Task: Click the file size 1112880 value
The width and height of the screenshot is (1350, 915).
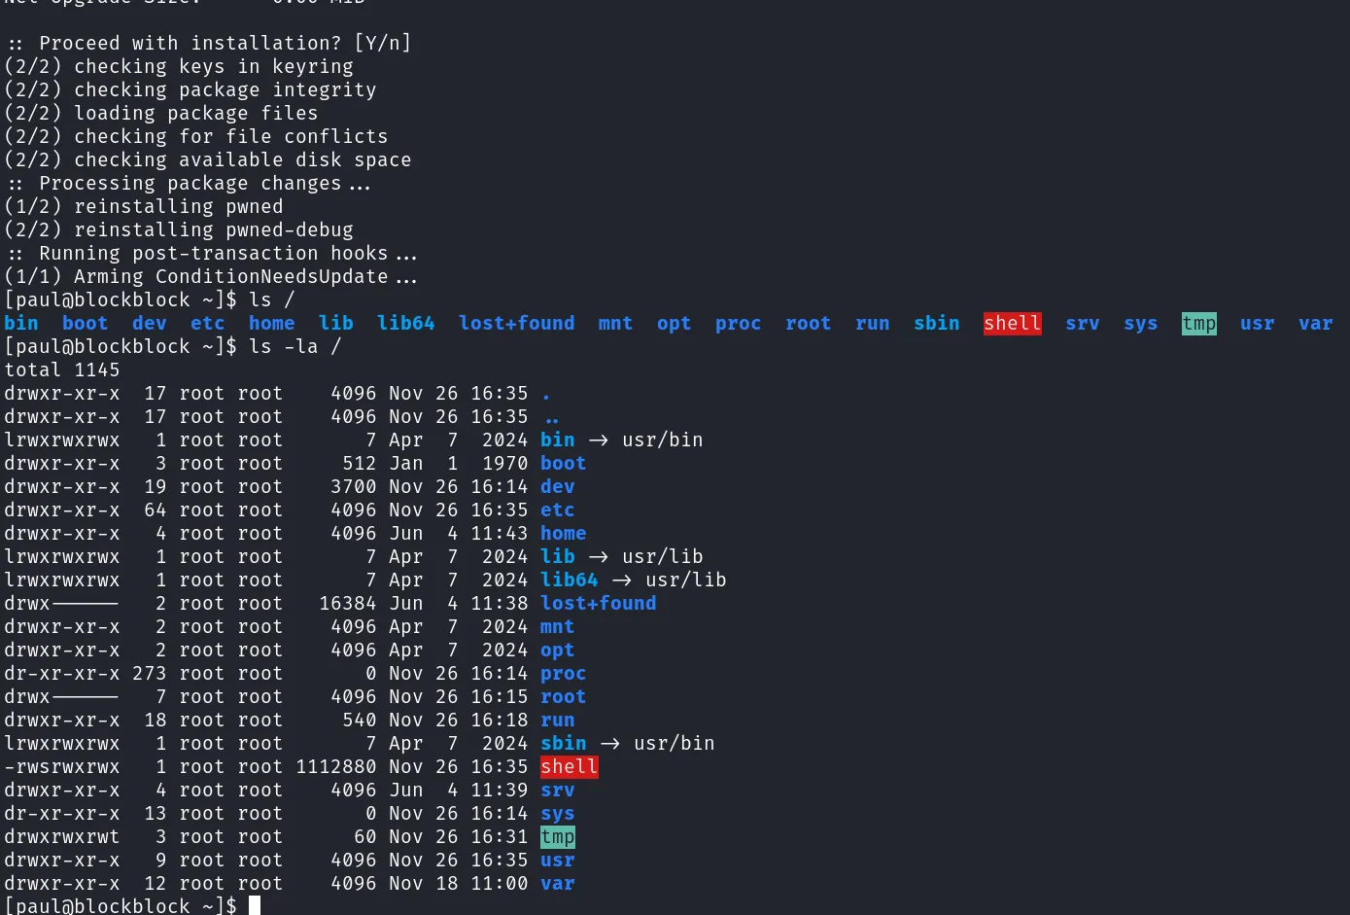Action: tap(336, 766)
